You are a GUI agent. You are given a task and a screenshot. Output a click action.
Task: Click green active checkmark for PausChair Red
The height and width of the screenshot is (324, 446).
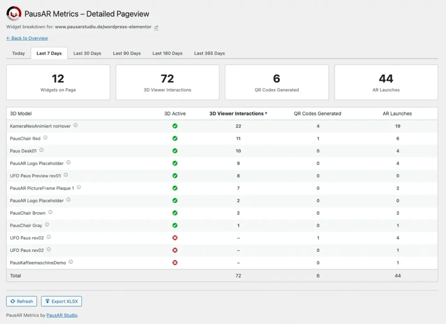tap(175, 138)
